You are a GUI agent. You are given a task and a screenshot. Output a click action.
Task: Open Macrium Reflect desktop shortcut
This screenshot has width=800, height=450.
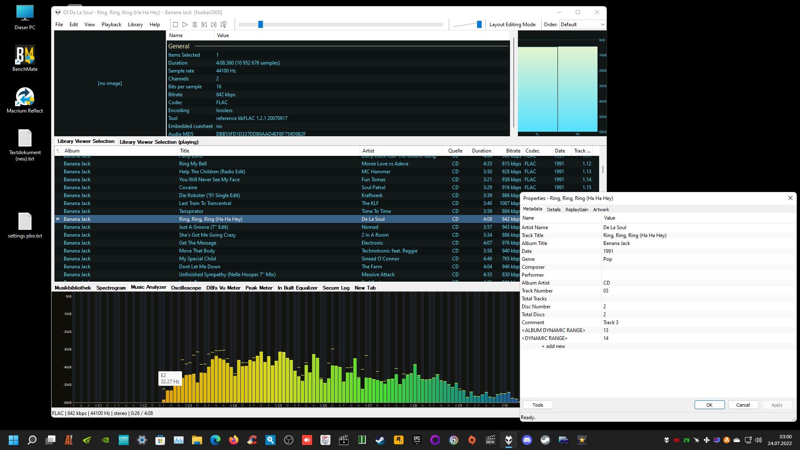point(25,100)
